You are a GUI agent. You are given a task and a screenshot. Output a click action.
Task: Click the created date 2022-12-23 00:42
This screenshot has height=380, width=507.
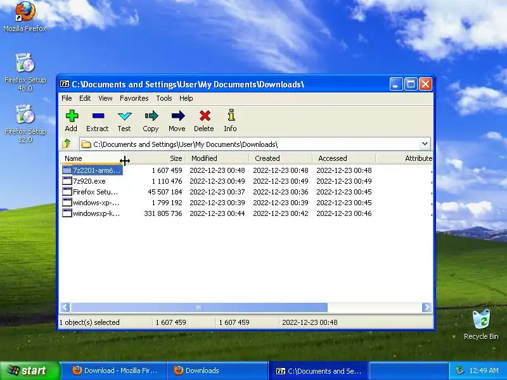pos(281,213)
